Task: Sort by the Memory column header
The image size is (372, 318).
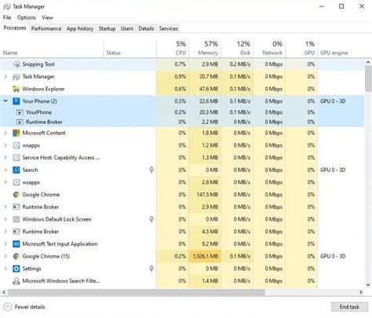Action: coord(205,49)
